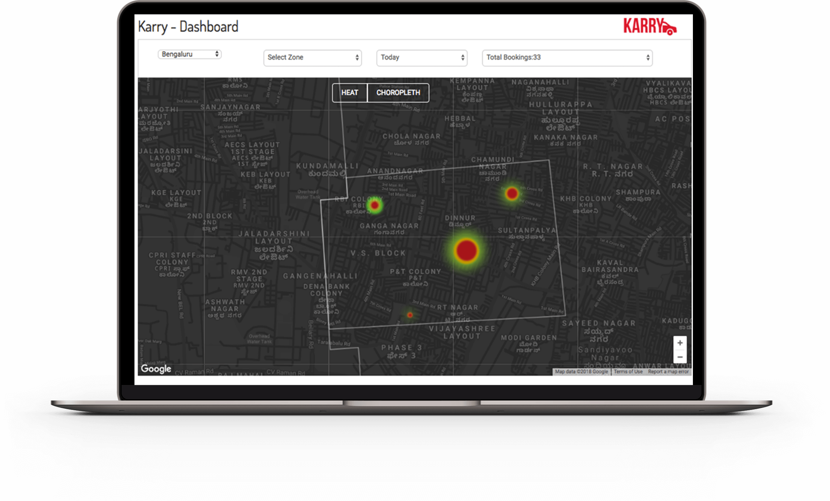Switch map to HEAT view
Viewport: 830px width, 501px height.
coord(350,93)
